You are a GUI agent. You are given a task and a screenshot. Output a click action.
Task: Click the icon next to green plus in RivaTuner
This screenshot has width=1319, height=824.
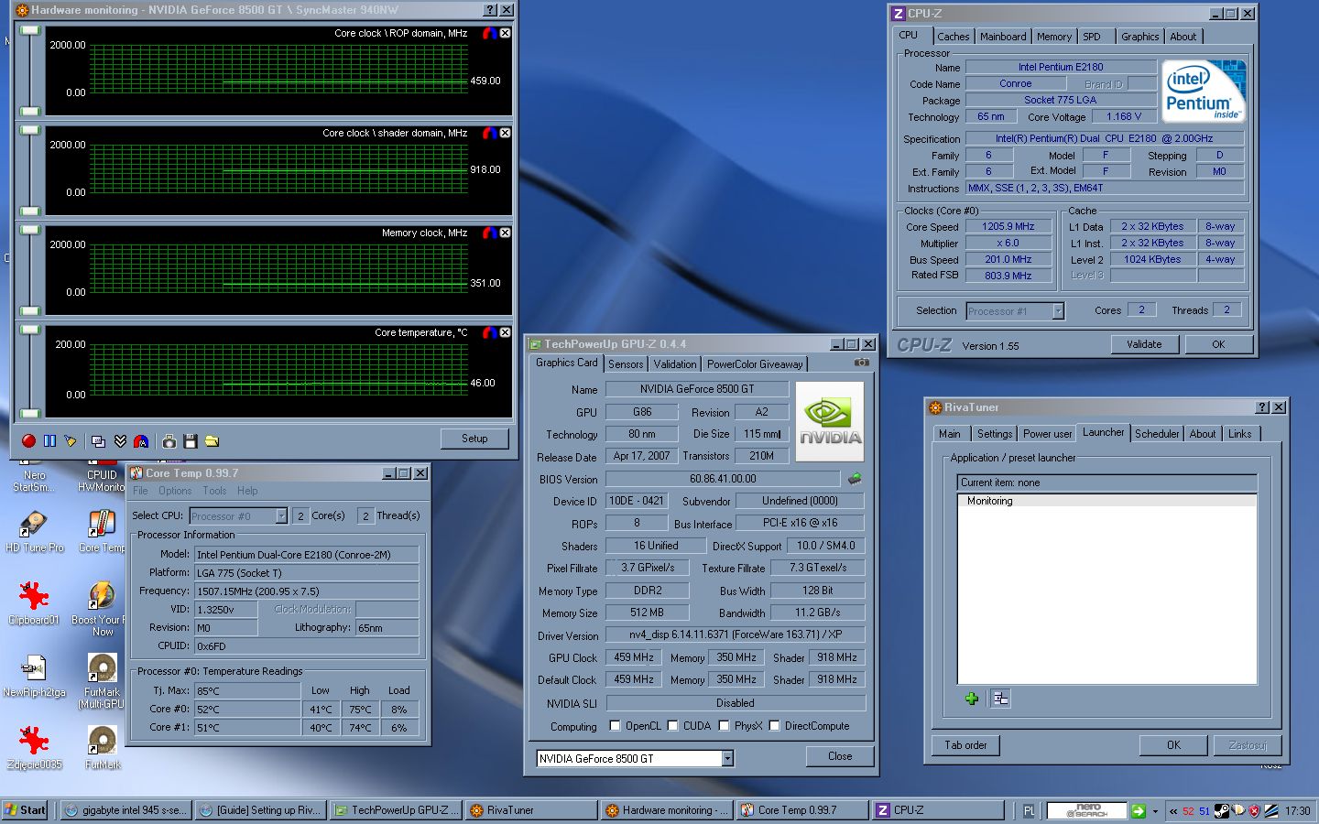click(1000, 699)
